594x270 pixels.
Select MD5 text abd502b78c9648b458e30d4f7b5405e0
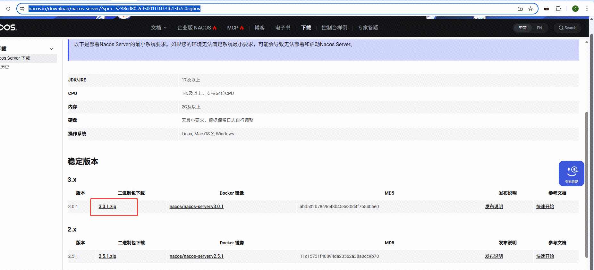(339, 207)
